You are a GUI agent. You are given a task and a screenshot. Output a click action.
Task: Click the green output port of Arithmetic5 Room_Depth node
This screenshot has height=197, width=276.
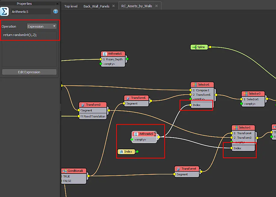(x=127, y=59)
